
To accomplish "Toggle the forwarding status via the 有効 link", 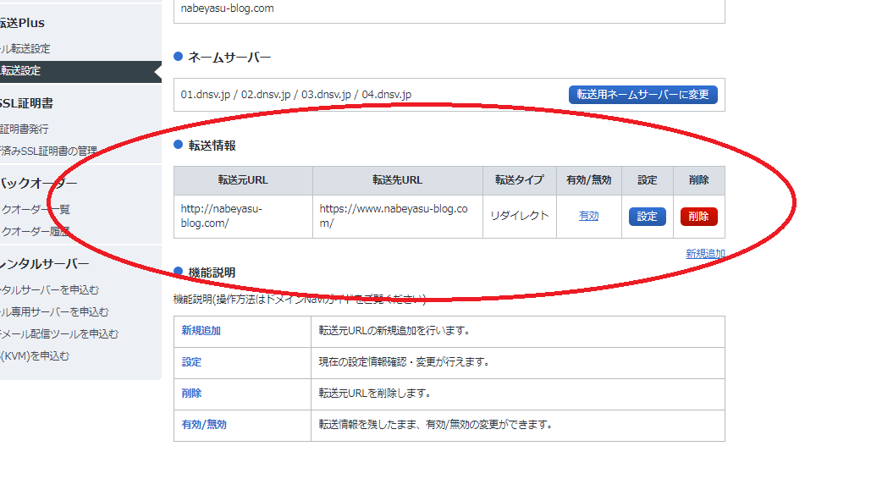I will point(588,216).
